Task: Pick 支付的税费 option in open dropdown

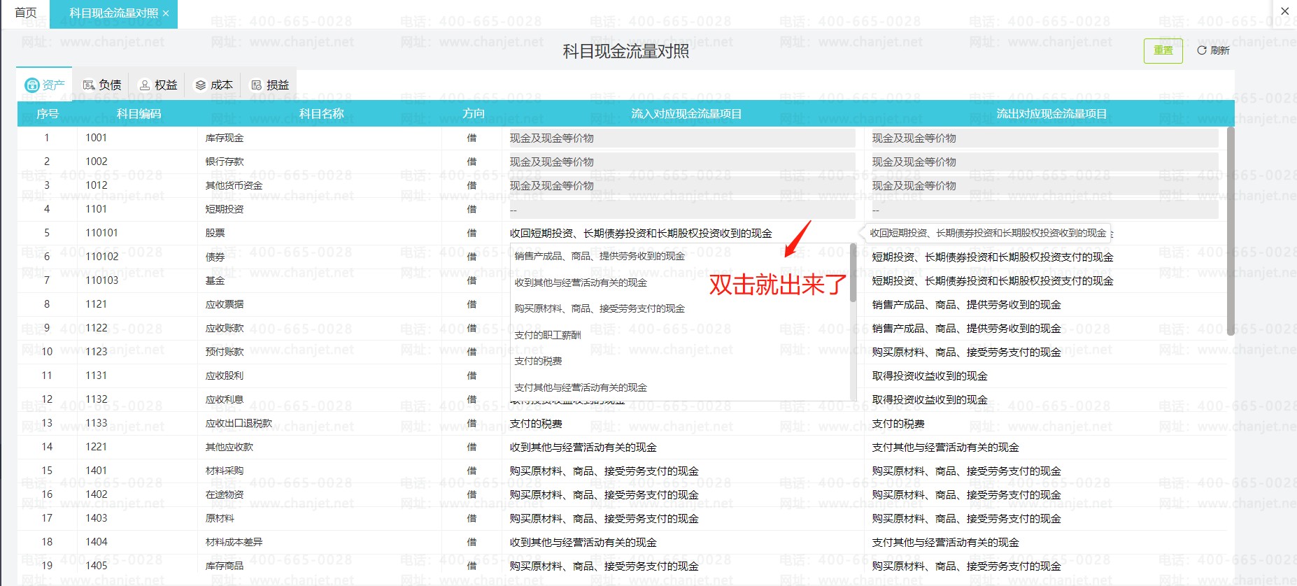Action: click(x=538, y=361)
